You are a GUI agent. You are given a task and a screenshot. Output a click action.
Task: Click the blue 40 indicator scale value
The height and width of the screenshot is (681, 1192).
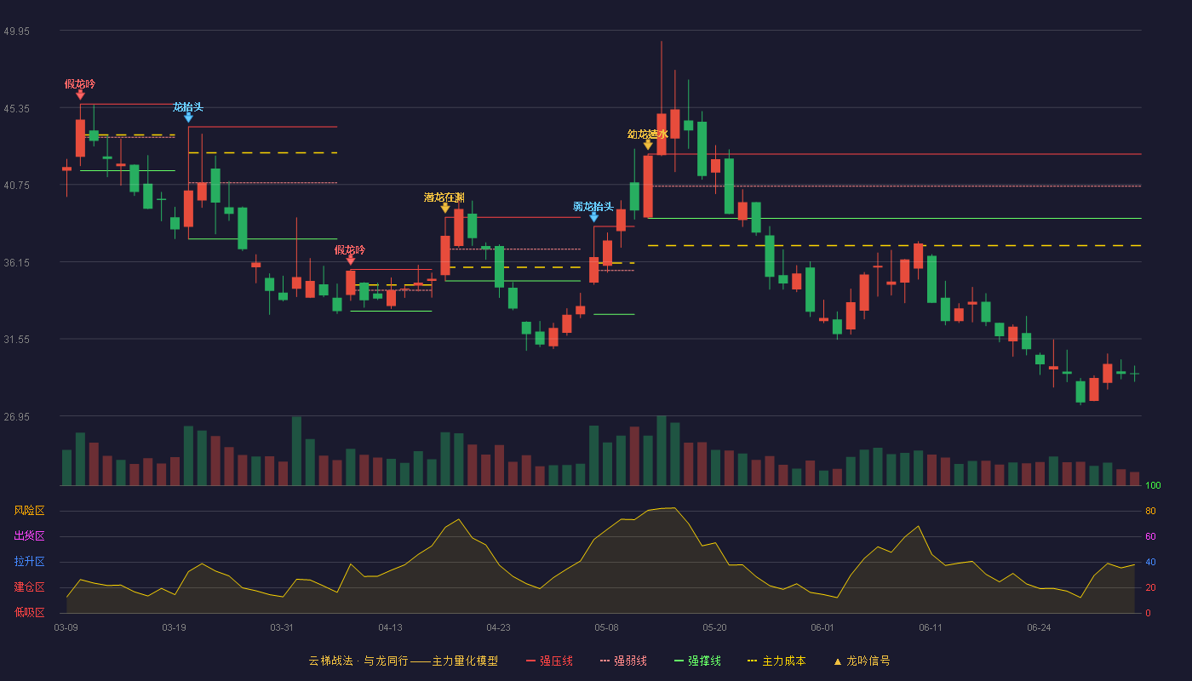click(1150, 562)
